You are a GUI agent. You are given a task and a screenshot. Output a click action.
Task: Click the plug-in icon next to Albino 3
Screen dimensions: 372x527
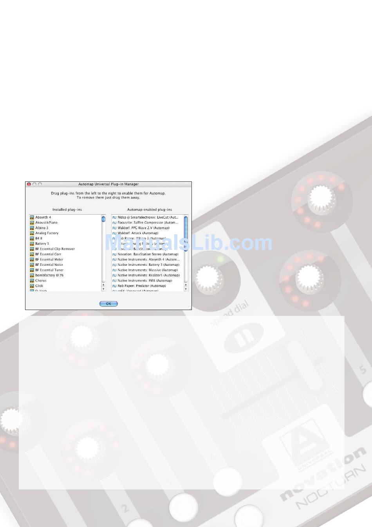(32, 228)
